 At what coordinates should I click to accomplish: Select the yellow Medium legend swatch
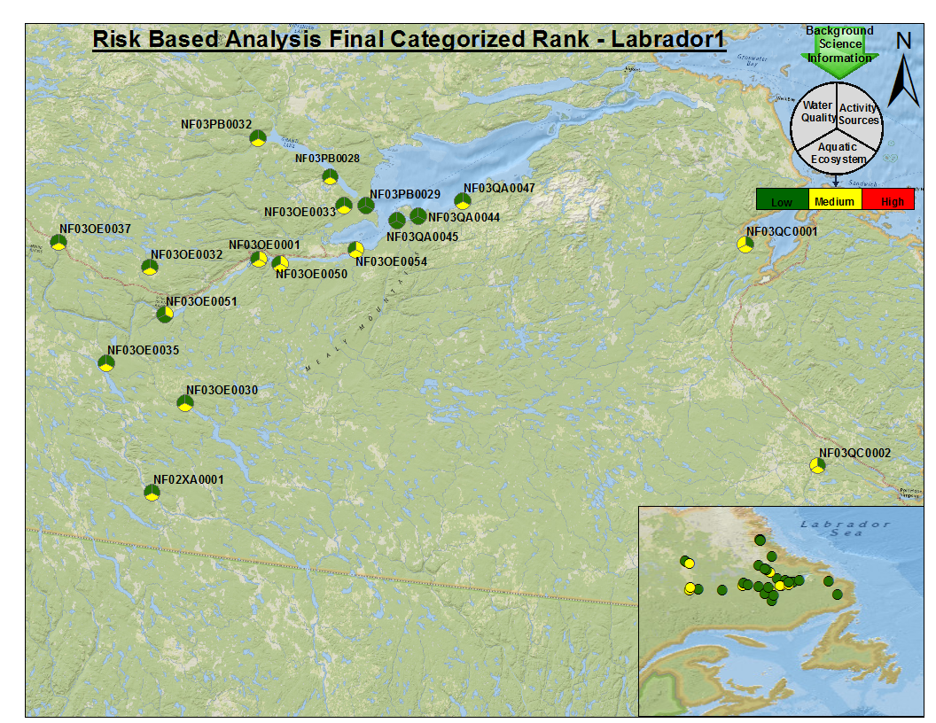pyautogui.click(x=834, y=200)
